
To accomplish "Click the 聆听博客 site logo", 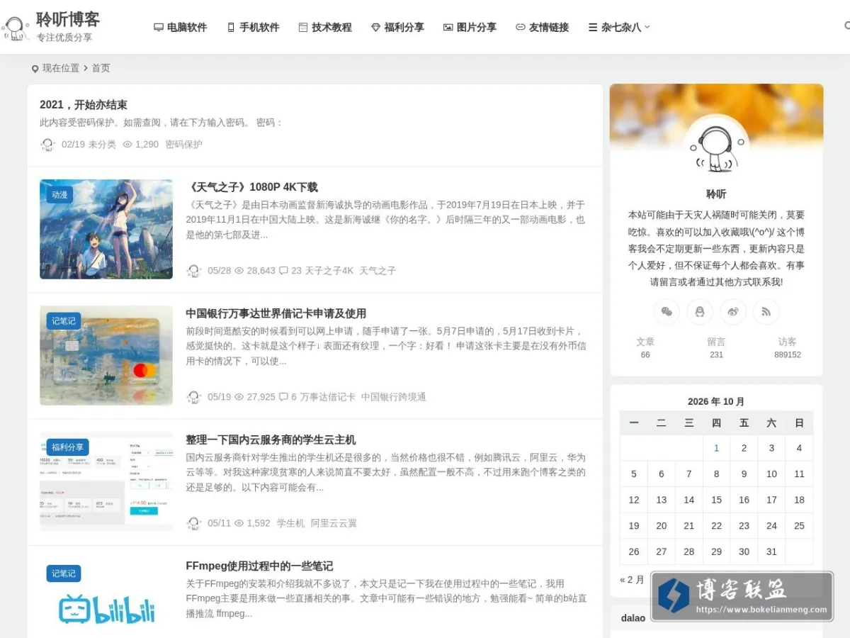I will click(51, 26).
